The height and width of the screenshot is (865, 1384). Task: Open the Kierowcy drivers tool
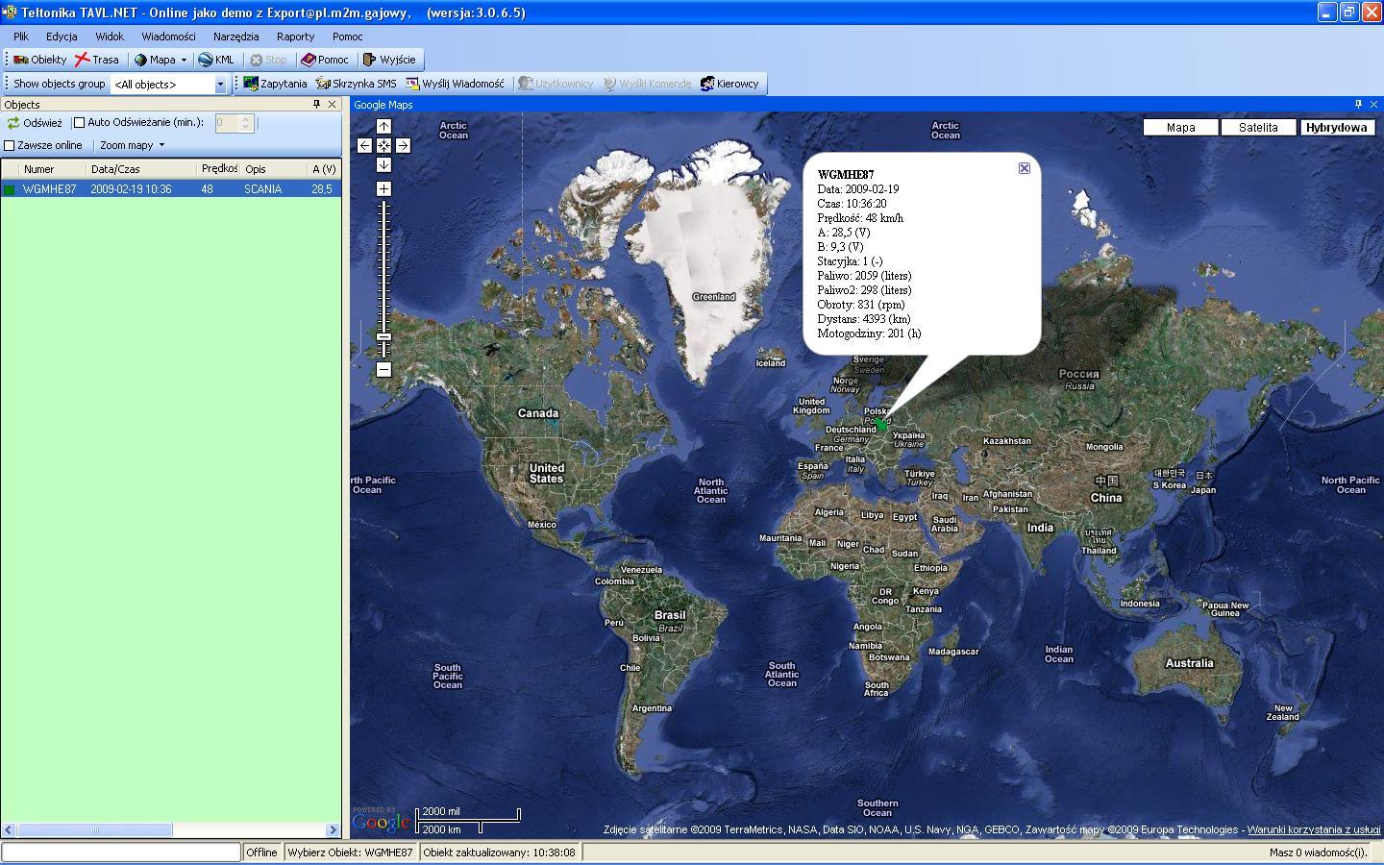click(729, 84)
